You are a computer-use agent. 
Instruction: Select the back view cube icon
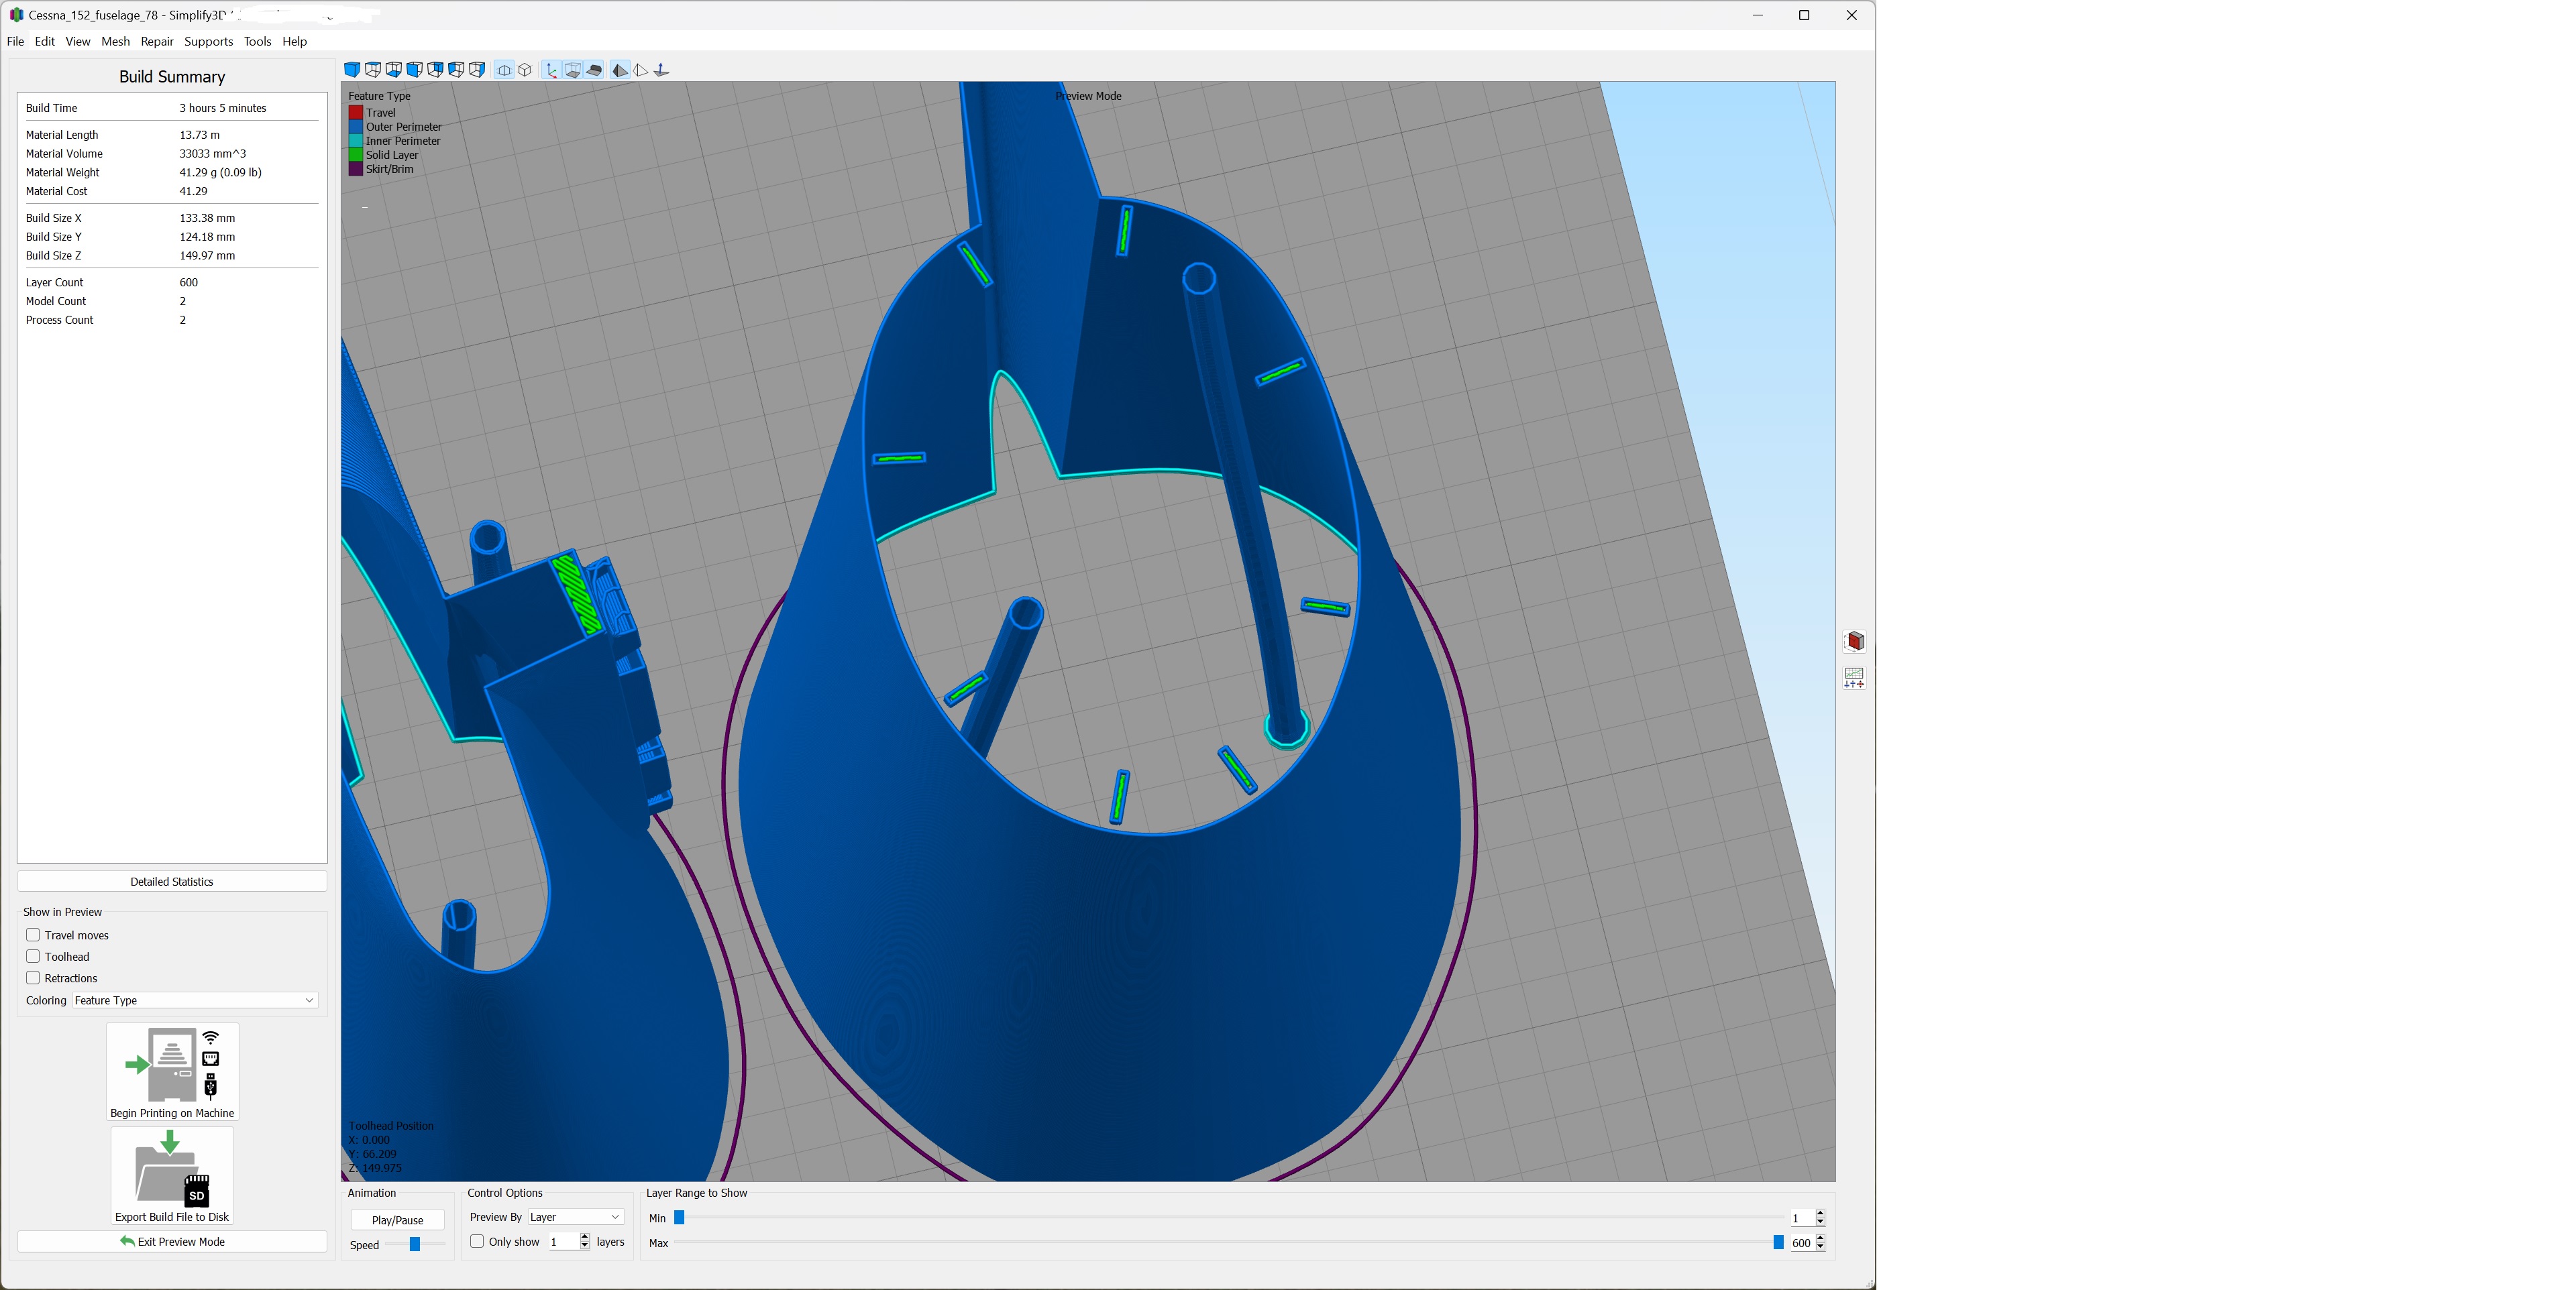[x=436, y=70]
